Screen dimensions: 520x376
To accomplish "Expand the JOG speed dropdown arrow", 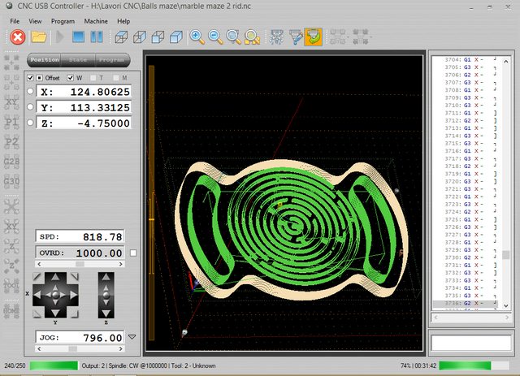I will tap(132, 337).
